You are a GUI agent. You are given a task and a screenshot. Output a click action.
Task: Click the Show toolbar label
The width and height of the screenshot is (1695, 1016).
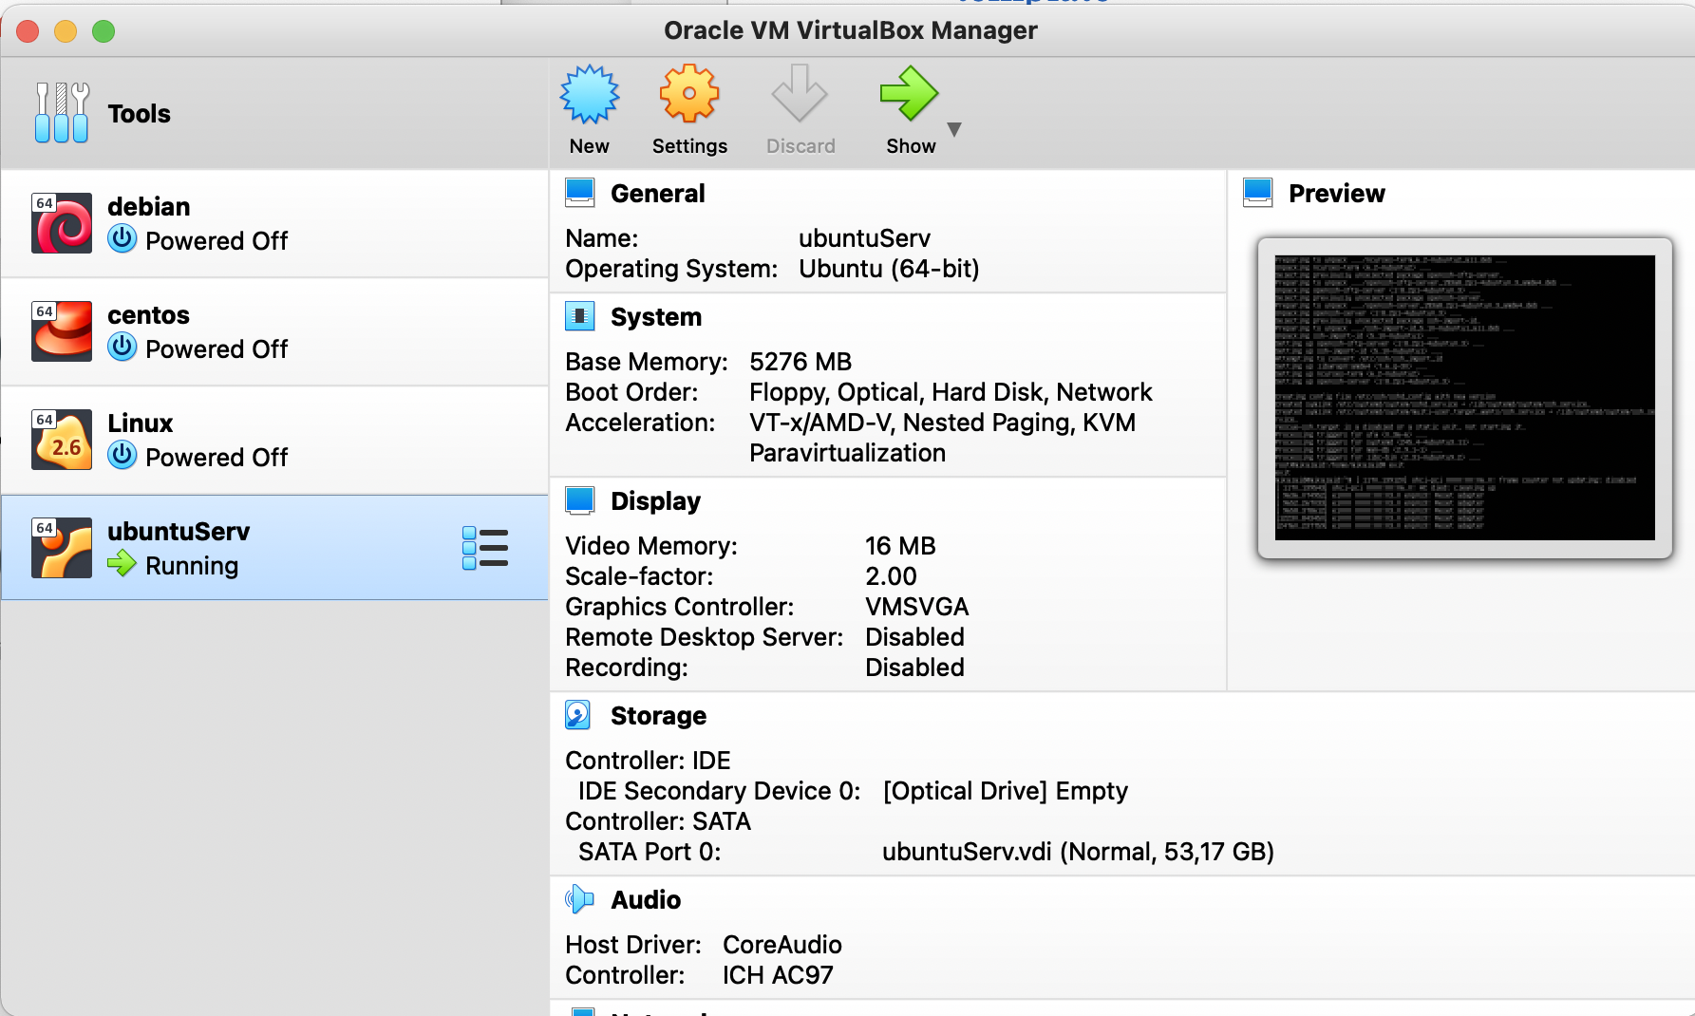[x=911, y=146]
